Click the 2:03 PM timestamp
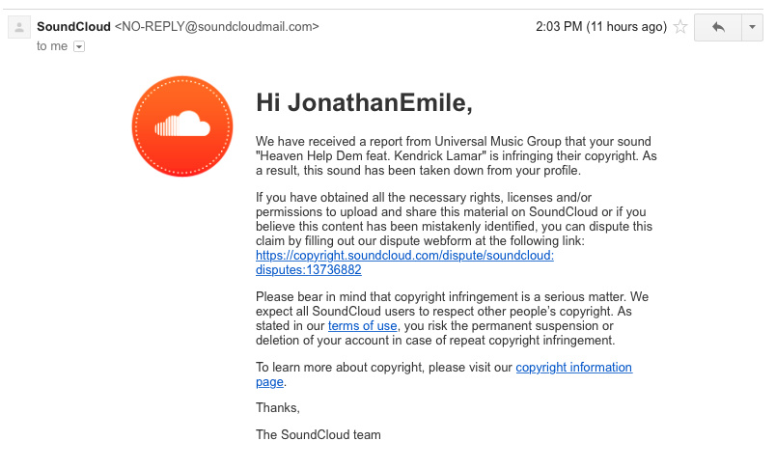 (601, 27)
